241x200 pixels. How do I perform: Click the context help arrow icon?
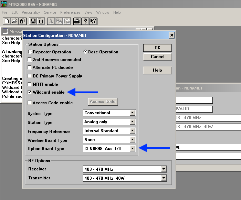93,21
